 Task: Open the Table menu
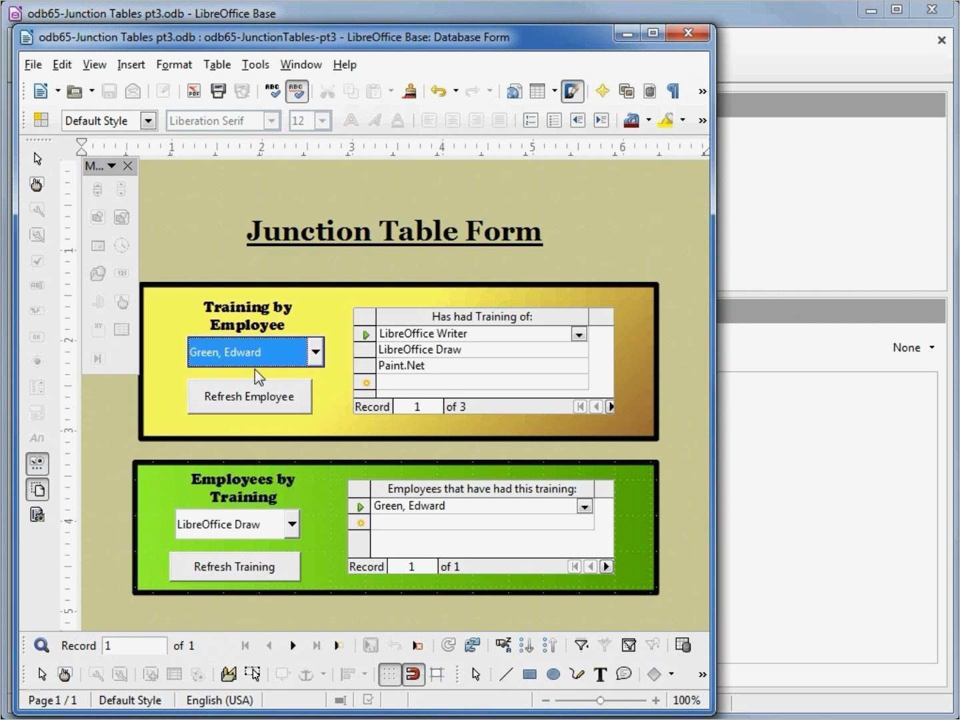pyautogui.click(x=217, y=65)
